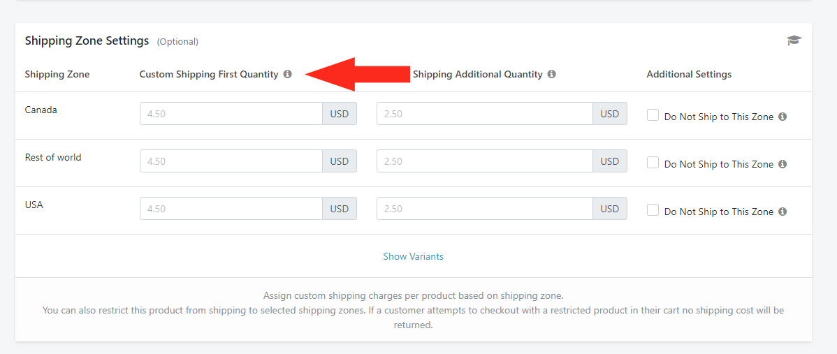The height and width of the screenshot is (354, 837).
Task: Click USD label on Canada first quantity
Action: (340, 114)
